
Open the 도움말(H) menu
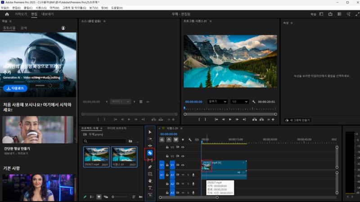pyautogui.click(x=117, y=8)
